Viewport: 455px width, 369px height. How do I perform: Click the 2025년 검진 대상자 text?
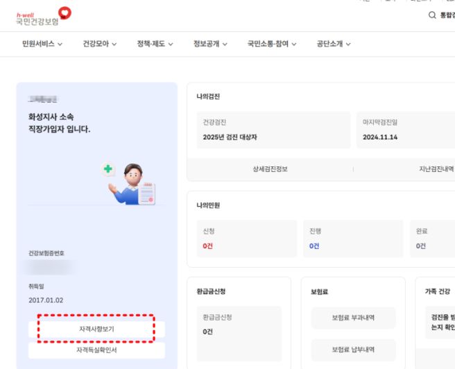[230, 137]
